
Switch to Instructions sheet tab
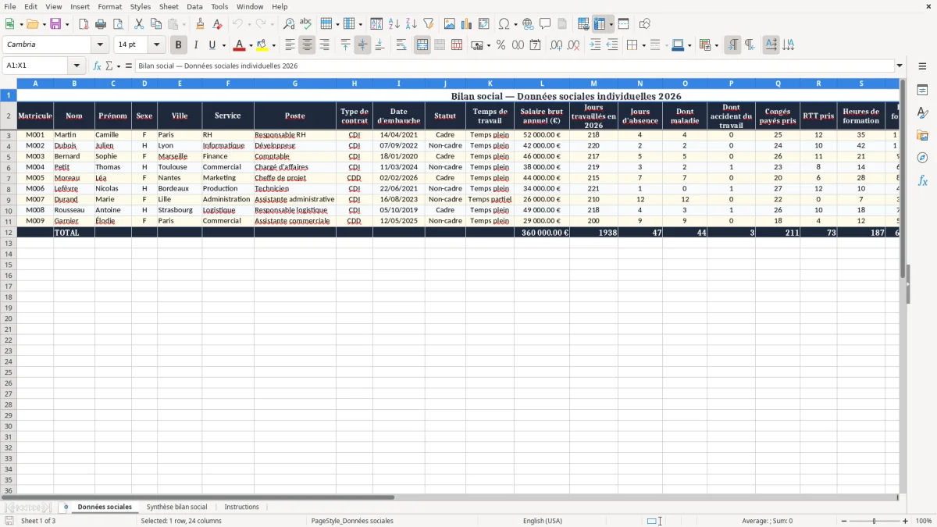241,507
